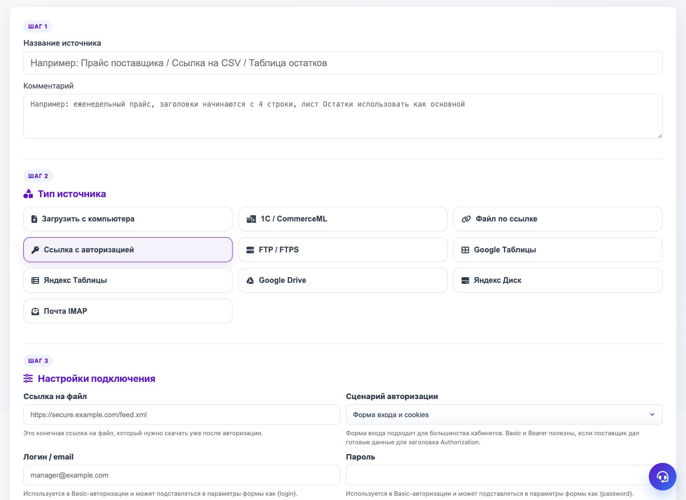This screenshot has width=686, height=500.
Task: Choose the FTP / FTPS source type
Action: 343,250
